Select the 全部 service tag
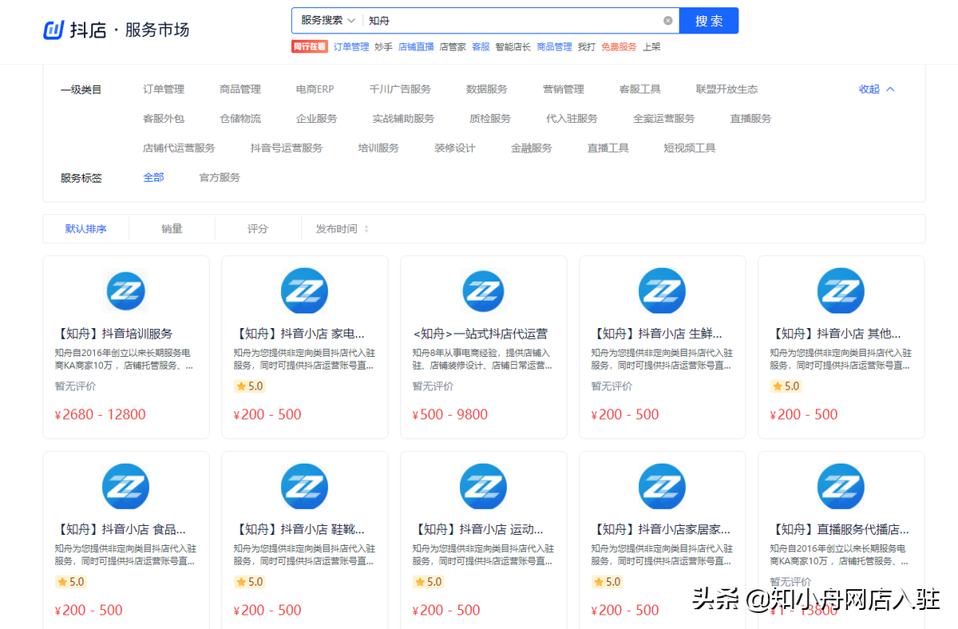The image size is (958, 629). (x=153, y=178)
